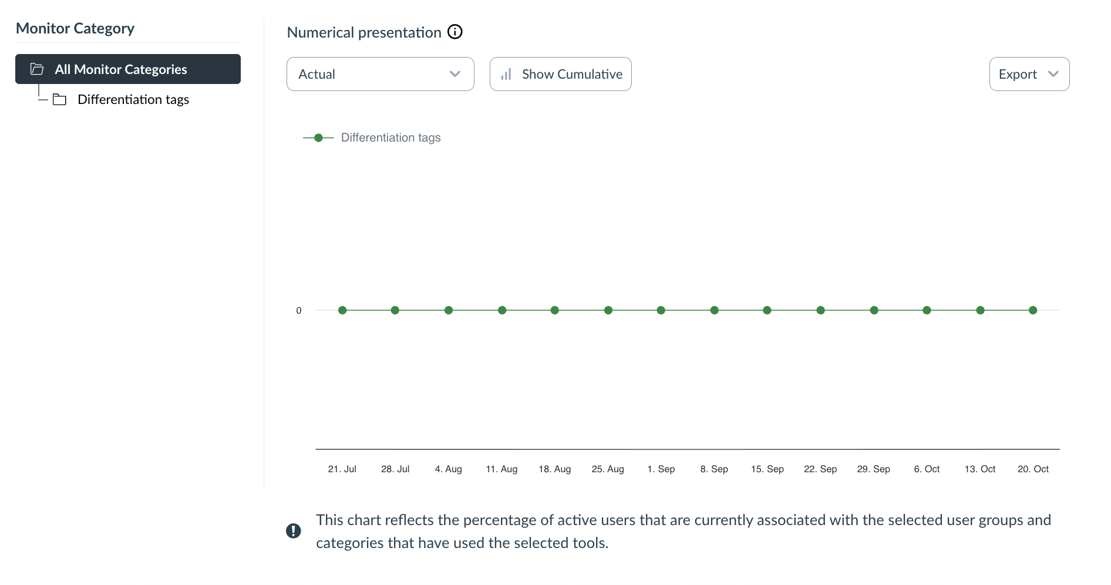Click the Numerical presentation heading
Image resolution: width=1111 pixels, height=585 pixels.
pos(364,32)
